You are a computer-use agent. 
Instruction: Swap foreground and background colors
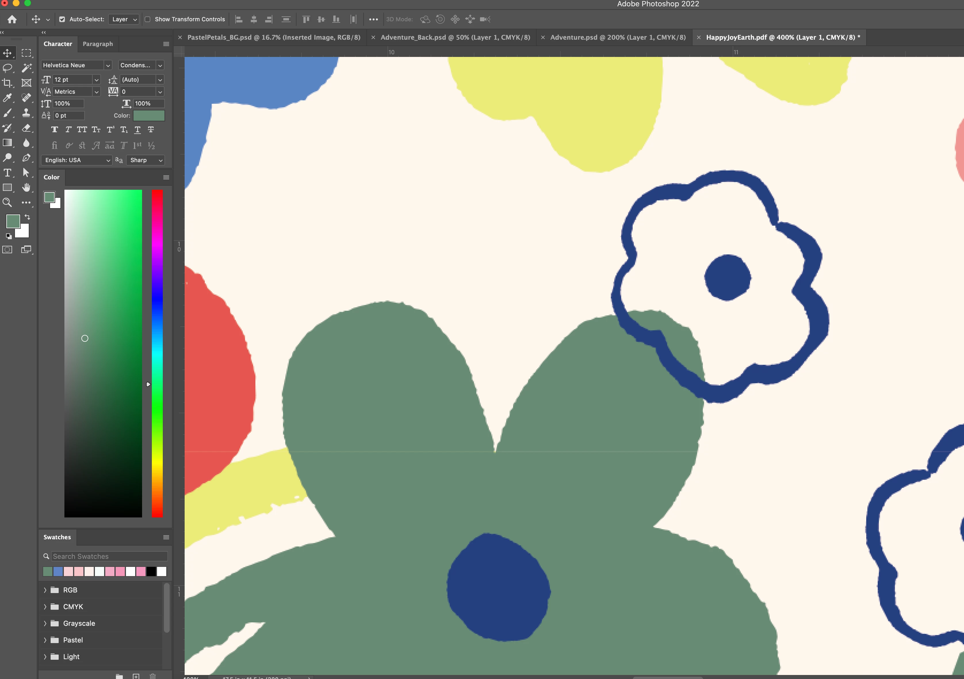click(27, 217)
